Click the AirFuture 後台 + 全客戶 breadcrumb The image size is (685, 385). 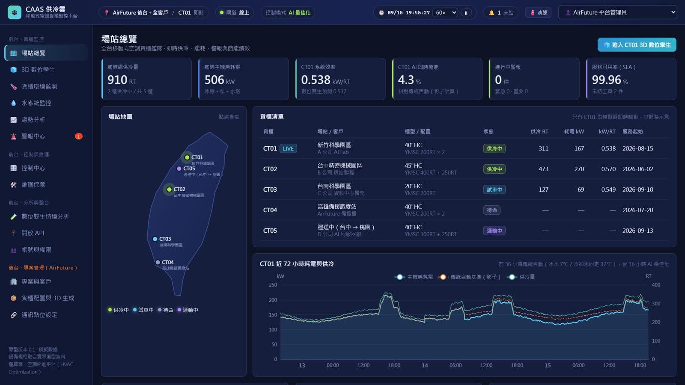140,13
